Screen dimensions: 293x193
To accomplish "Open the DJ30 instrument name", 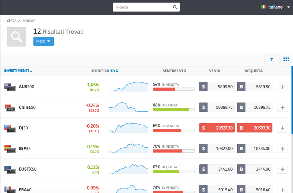I will (x=23, y=128).
